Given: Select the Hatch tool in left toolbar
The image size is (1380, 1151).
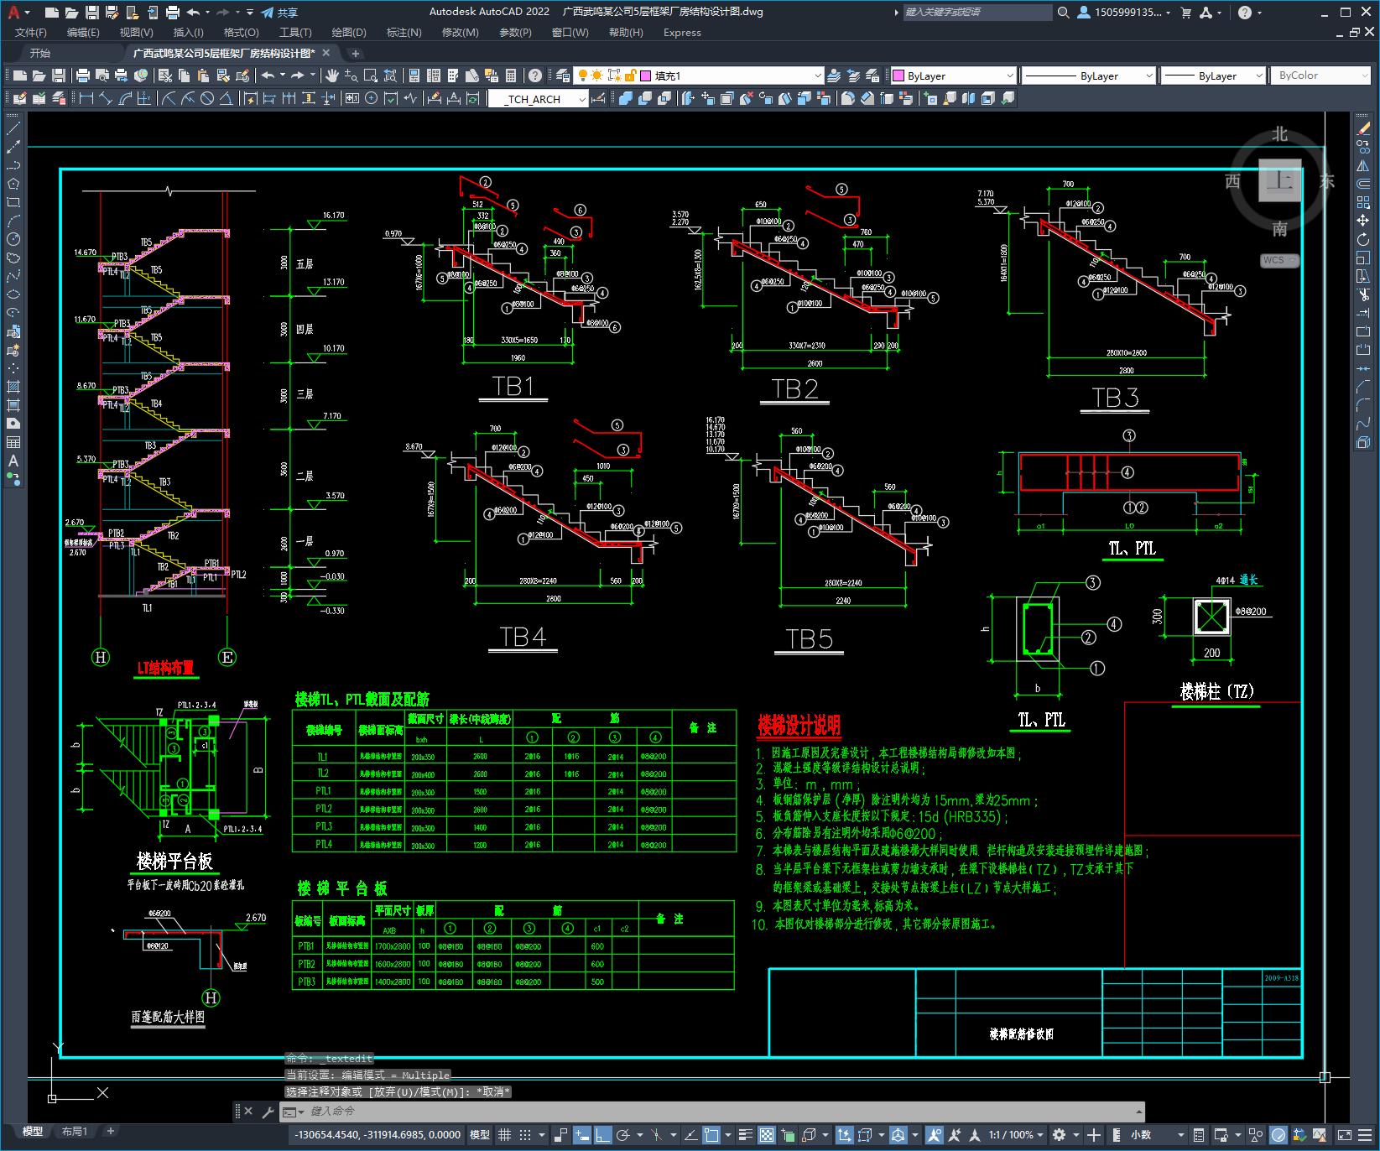Looking at the screenshot, I should (x=13, y=387).
